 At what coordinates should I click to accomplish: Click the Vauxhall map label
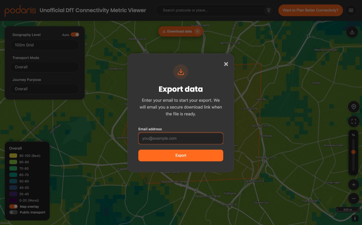(261, 99)
